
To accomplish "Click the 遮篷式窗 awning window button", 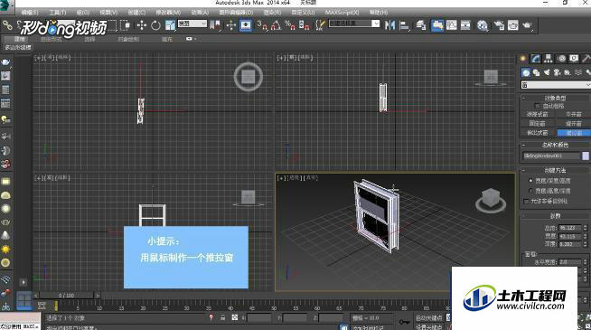I will pyautogui.click(x=537, y=114).
